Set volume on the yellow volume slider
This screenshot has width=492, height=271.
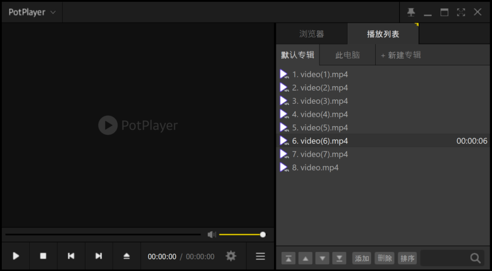242,235
